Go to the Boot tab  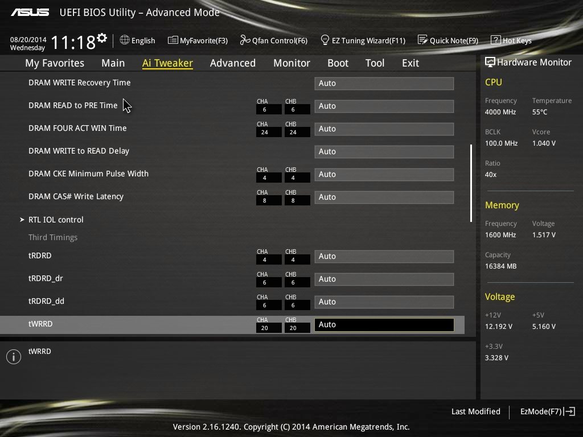(x=338, y=63)
